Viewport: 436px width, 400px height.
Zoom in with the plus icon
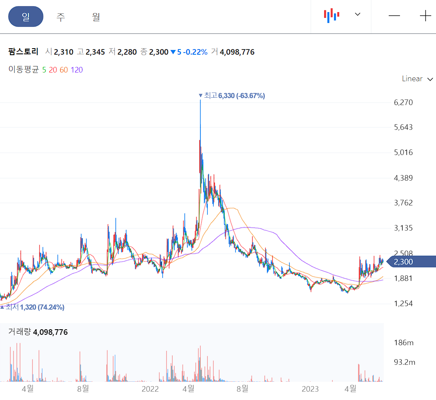425,16
